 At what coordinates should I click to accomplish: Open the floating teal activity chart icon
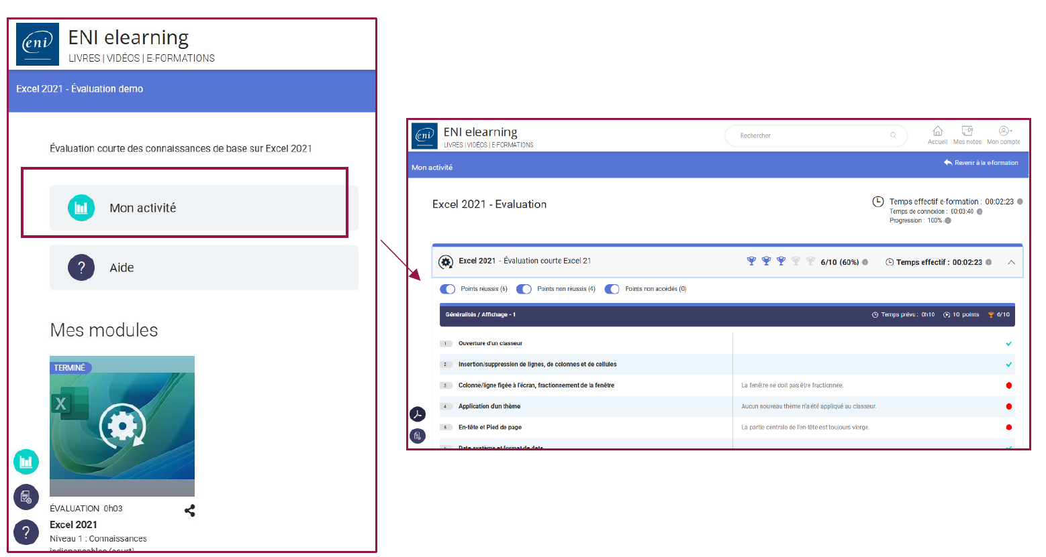26,462
